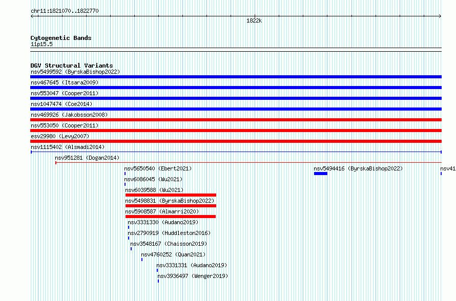456x301 pixels.
Task: Open the nsv1115402 (Alsmadi2014) label
Action: point(68,147)
